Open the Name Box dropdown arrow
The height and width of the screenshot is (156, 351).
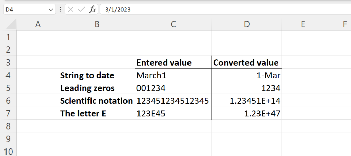point(51,10)
